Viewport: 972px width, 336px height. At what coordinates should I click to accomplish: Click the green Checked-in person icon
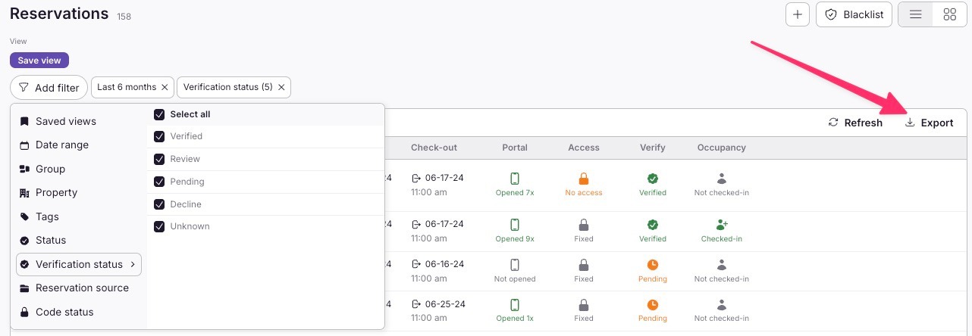(721, 225)
